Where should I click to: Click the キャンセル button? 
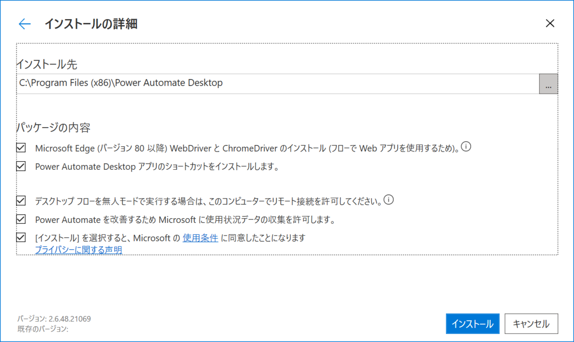(x=531, y=324)
